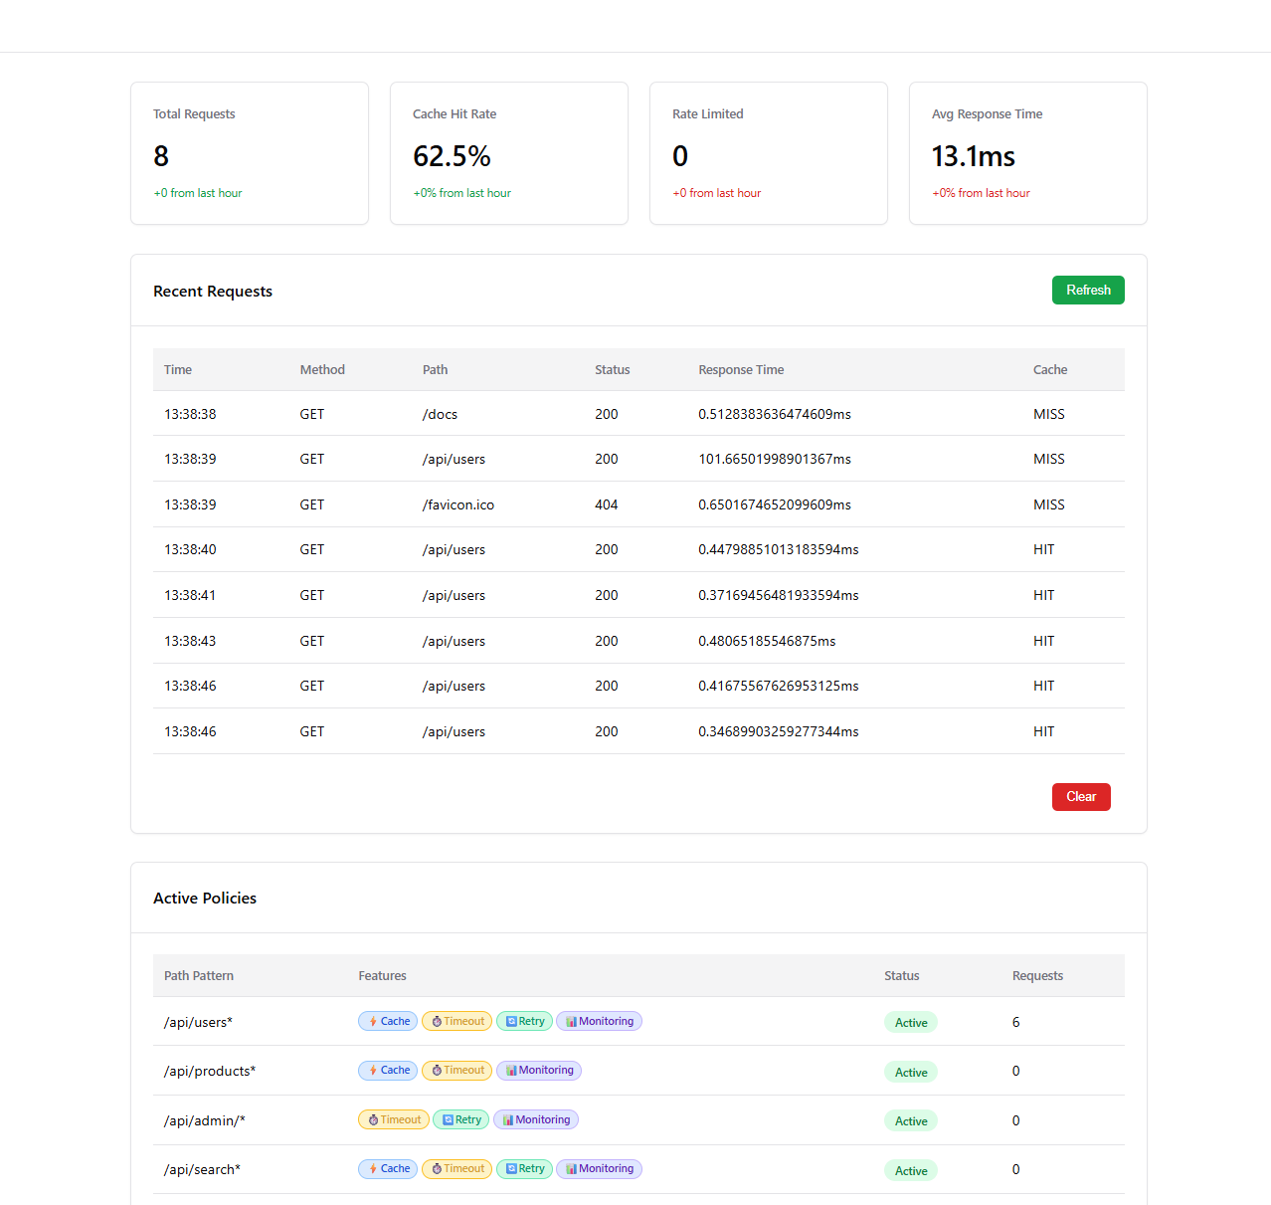Select the /api/users* path pattern

(x=198, y=1022)
